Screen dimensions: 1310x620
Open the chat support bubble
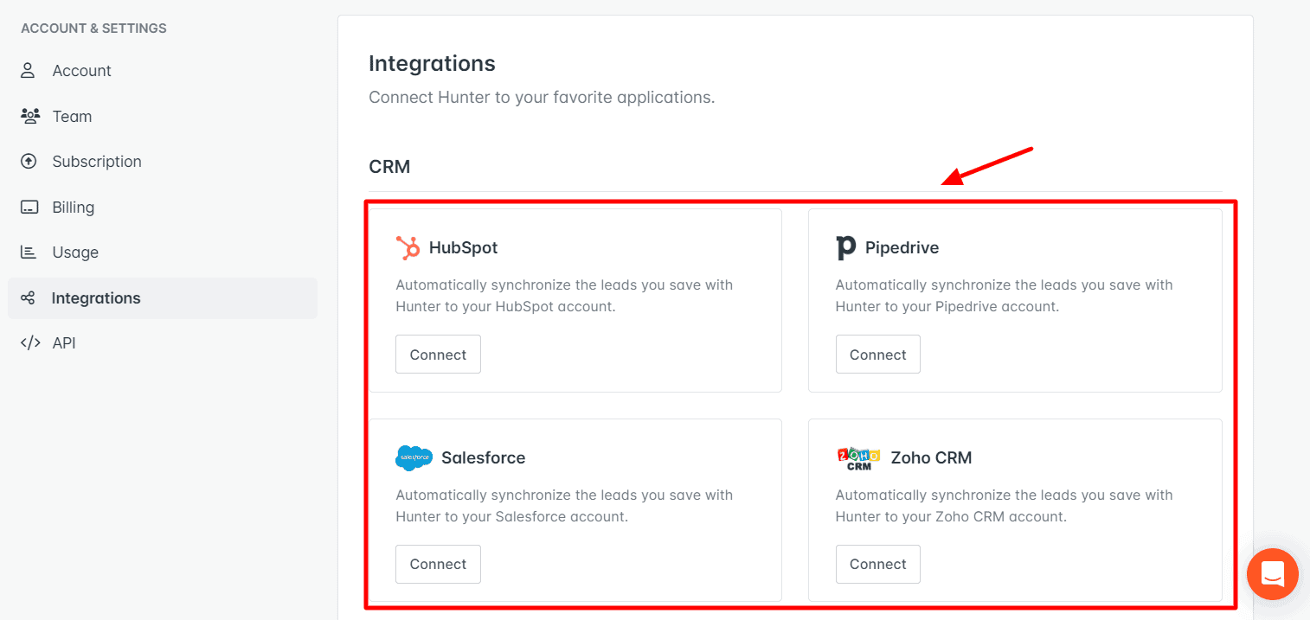1272,574
